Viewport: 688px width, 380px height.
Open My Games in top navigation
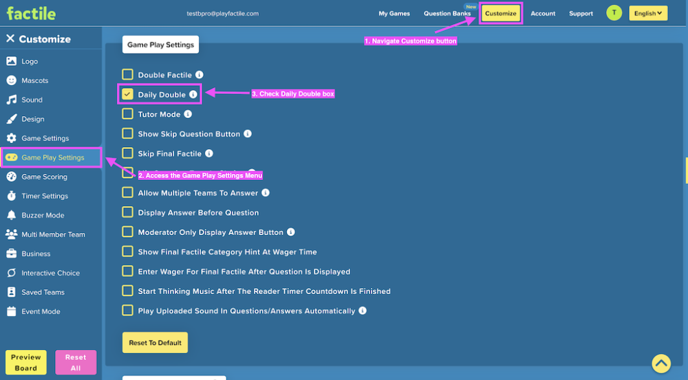(394, 14)
